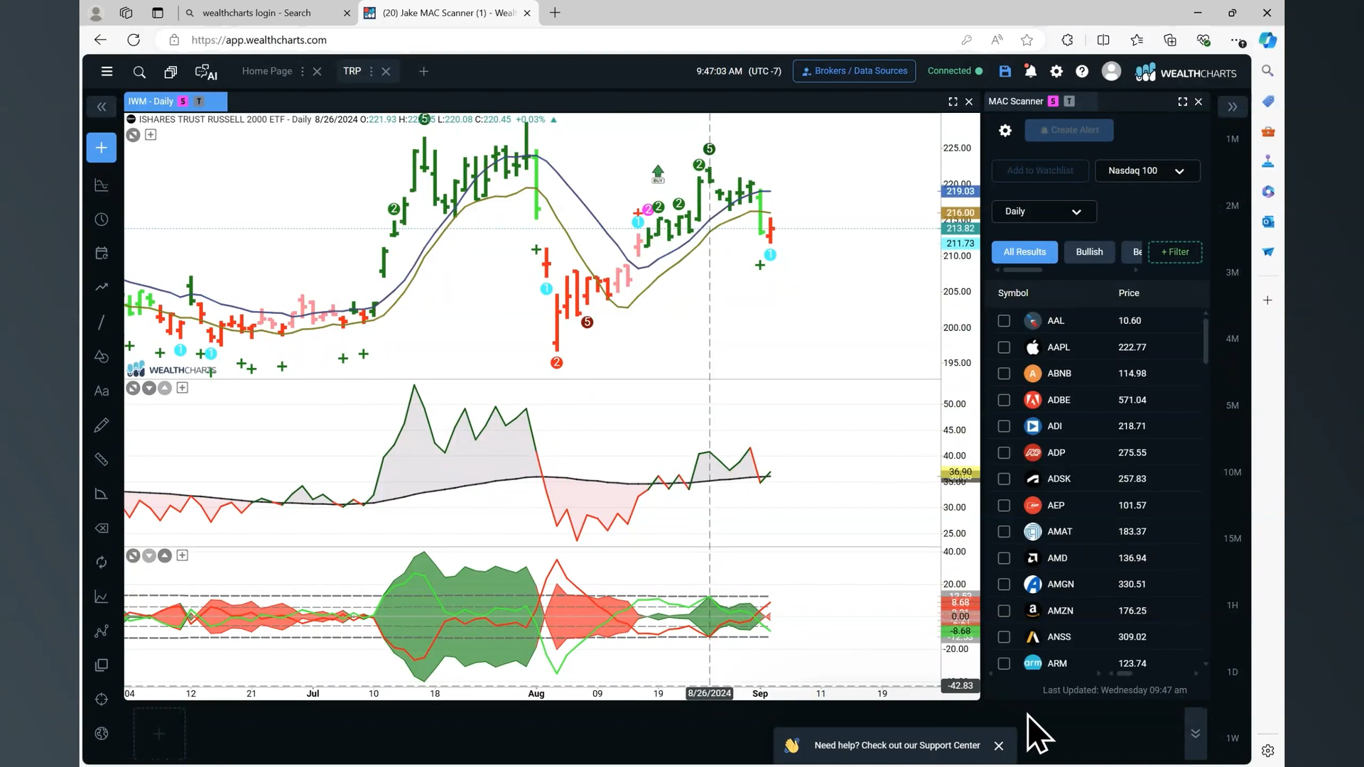
Task: Expand the middle indicator pane up arrow
Action: click(x=165, y=388)
